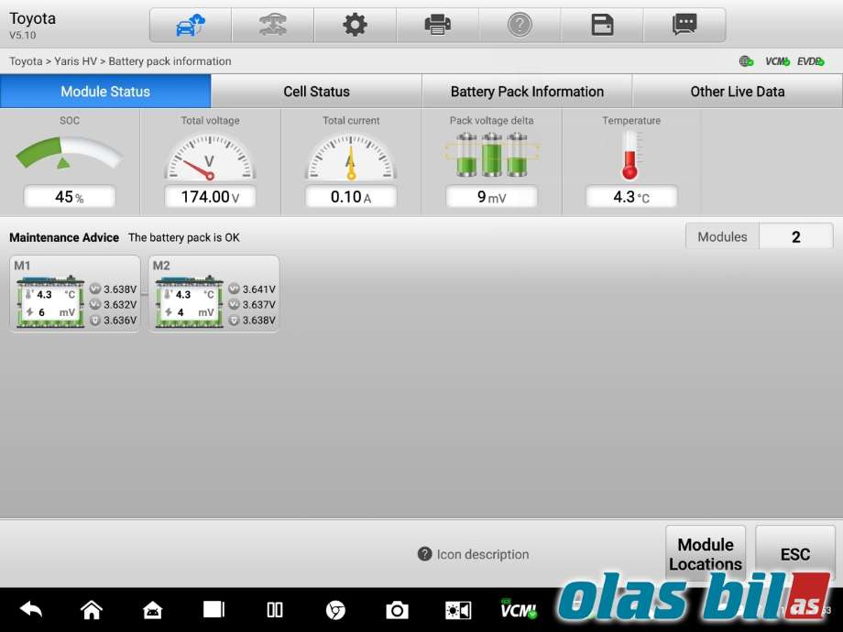Tap the globe network status icon
The width and height of the screenshot is (843, 632).
click(746, 61)
